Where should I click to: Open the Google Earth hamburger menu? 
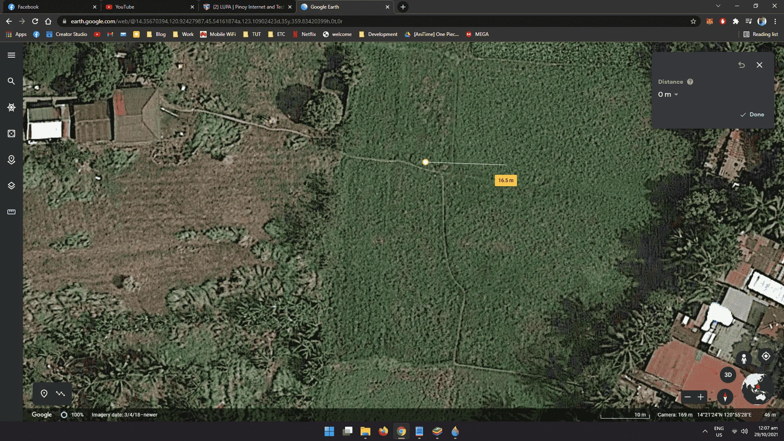pyautogui.click(x=11, y=55)
